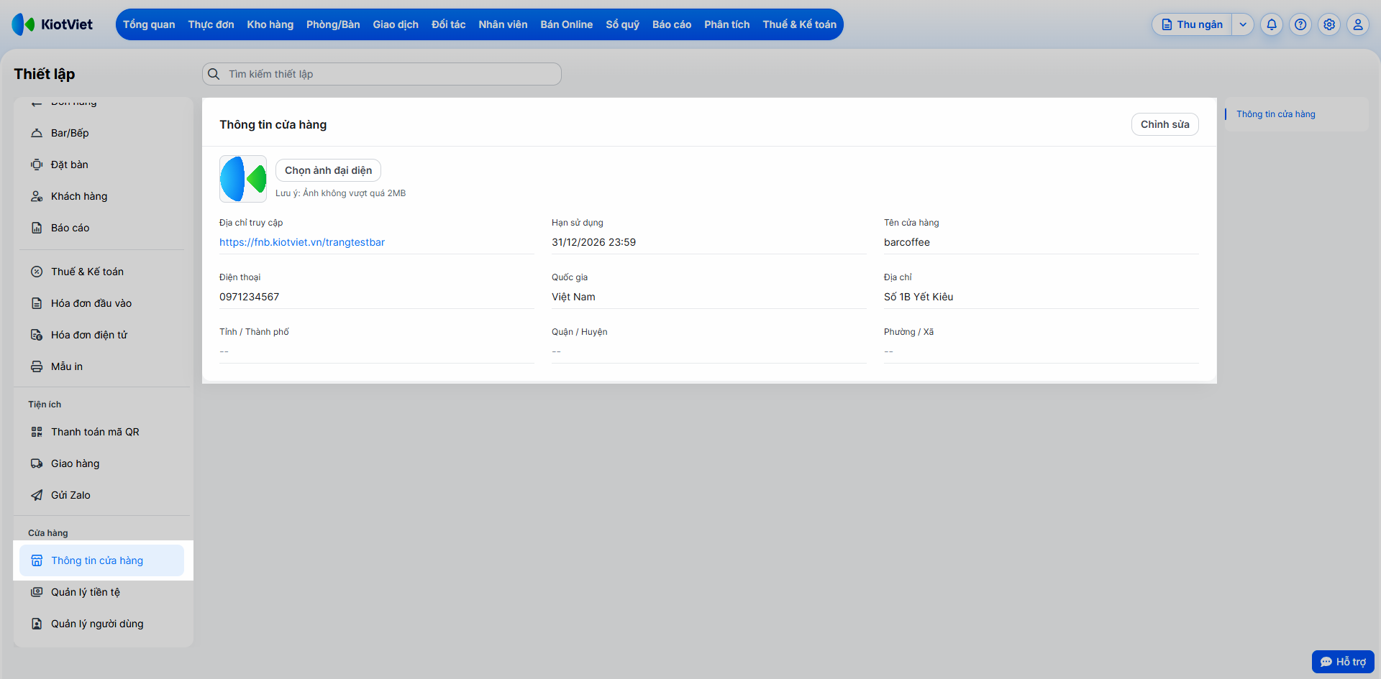
Task: Select the Quản lý người dùng label in the sidebar
Action: point(97,624)
